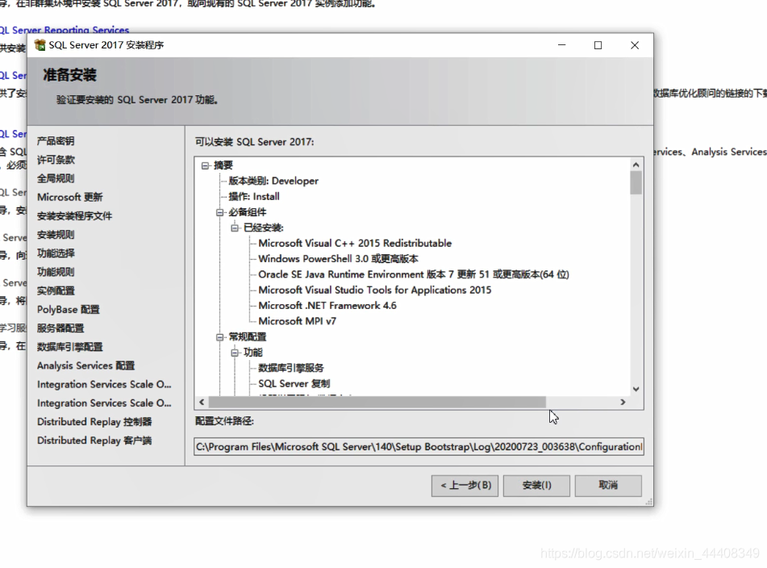Viewport: 767px width, 568px height.
Task: Select SQL Server 复制 tree row
Action: click(294, 383)
